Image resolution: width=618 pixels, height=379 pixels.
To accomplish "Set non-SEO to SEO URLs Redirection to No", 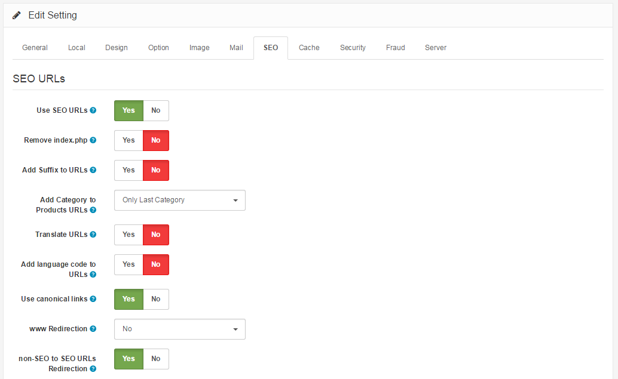I will point(156,359).
